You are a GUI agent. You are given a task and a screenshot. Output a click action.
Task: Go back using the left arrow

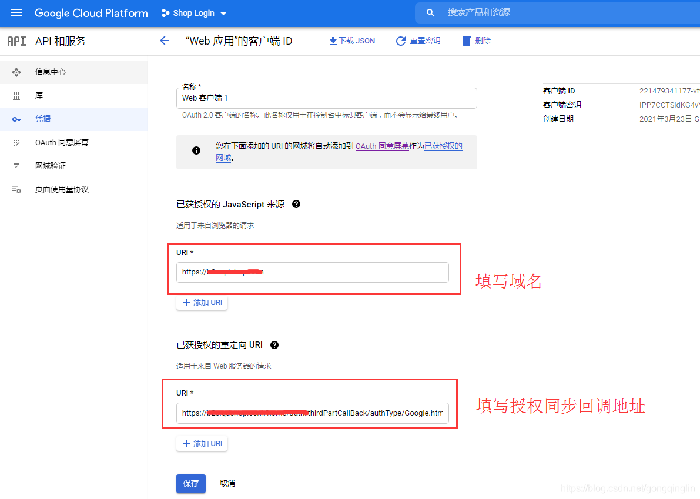pyautogui.click(x=165, y=41)
